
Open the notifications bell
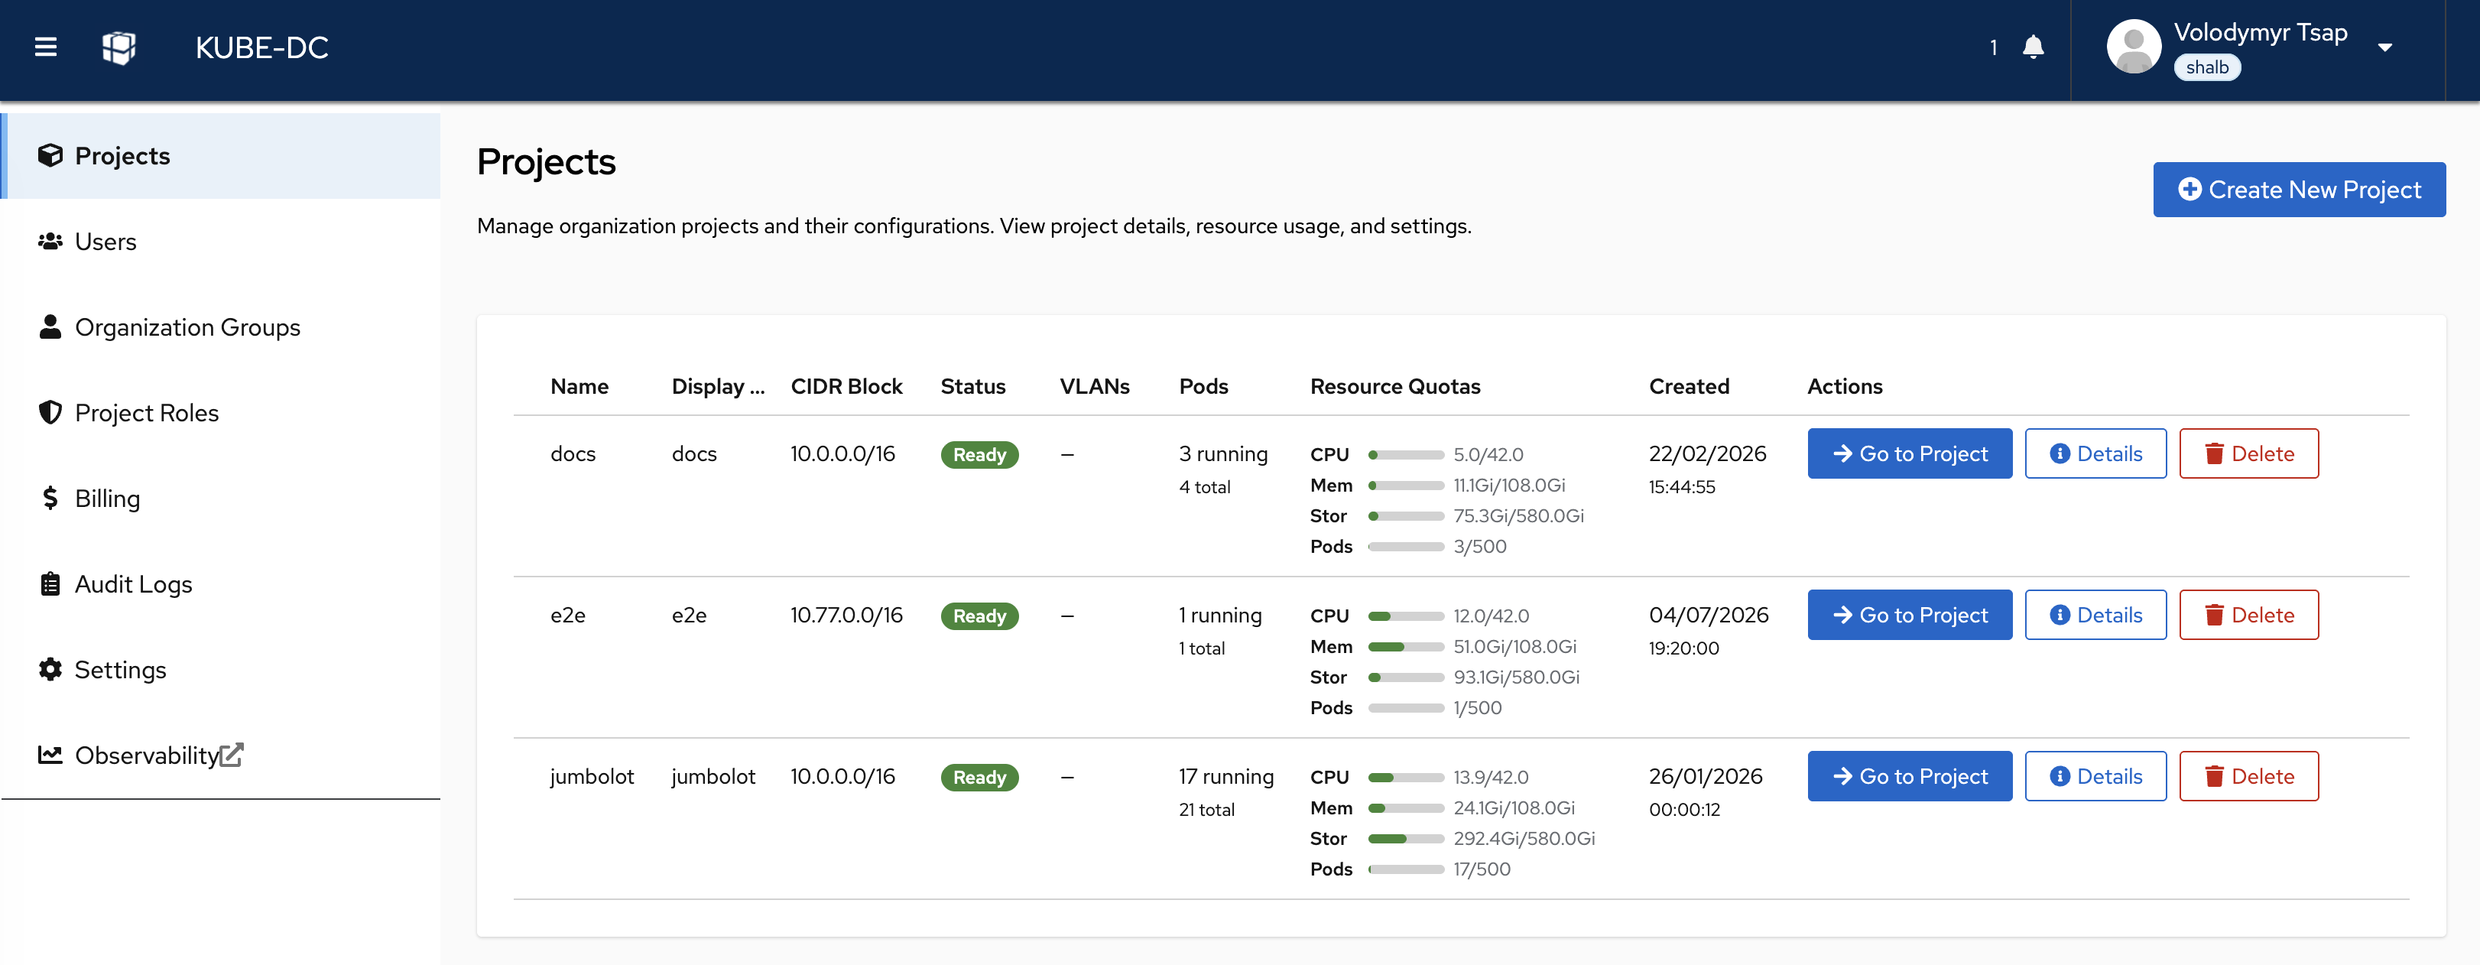click(x=2032, y=47)
